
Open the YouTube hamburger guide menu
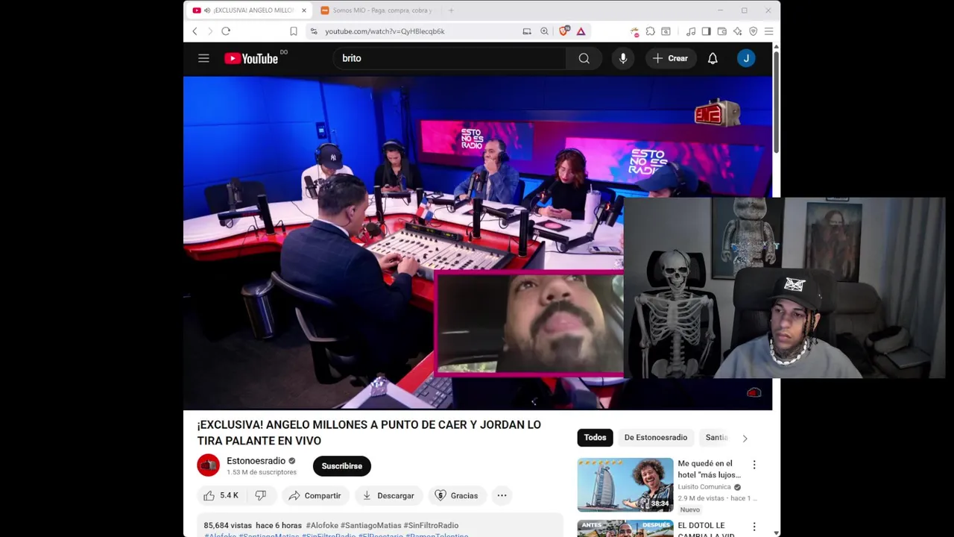pos(203,58)
